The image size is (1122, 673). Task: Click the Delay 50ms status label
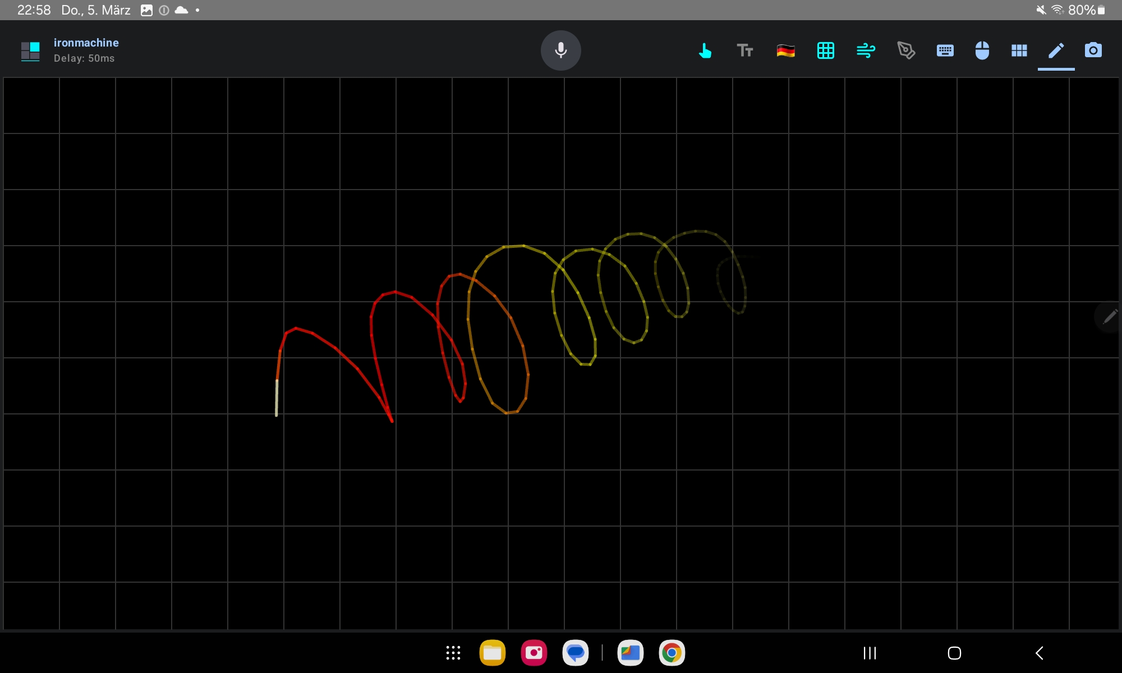click(85, 58)
